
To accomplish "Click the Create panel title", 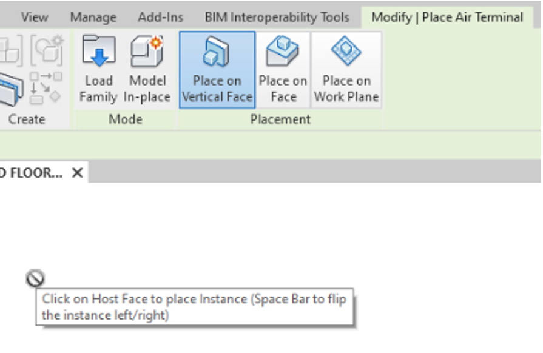I will pyautogui.click(x=27, y=119).
